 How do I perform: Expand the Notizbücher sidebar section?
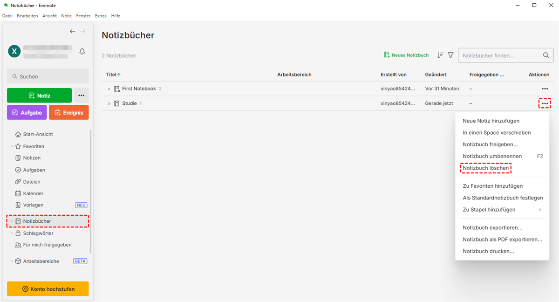point(12,221)
